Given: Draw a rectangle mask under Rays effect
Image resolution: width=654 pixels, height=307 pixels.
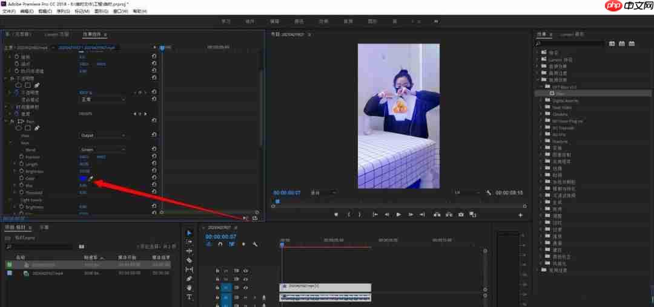Looking at the screenshot, I should (x=27, y=128).
